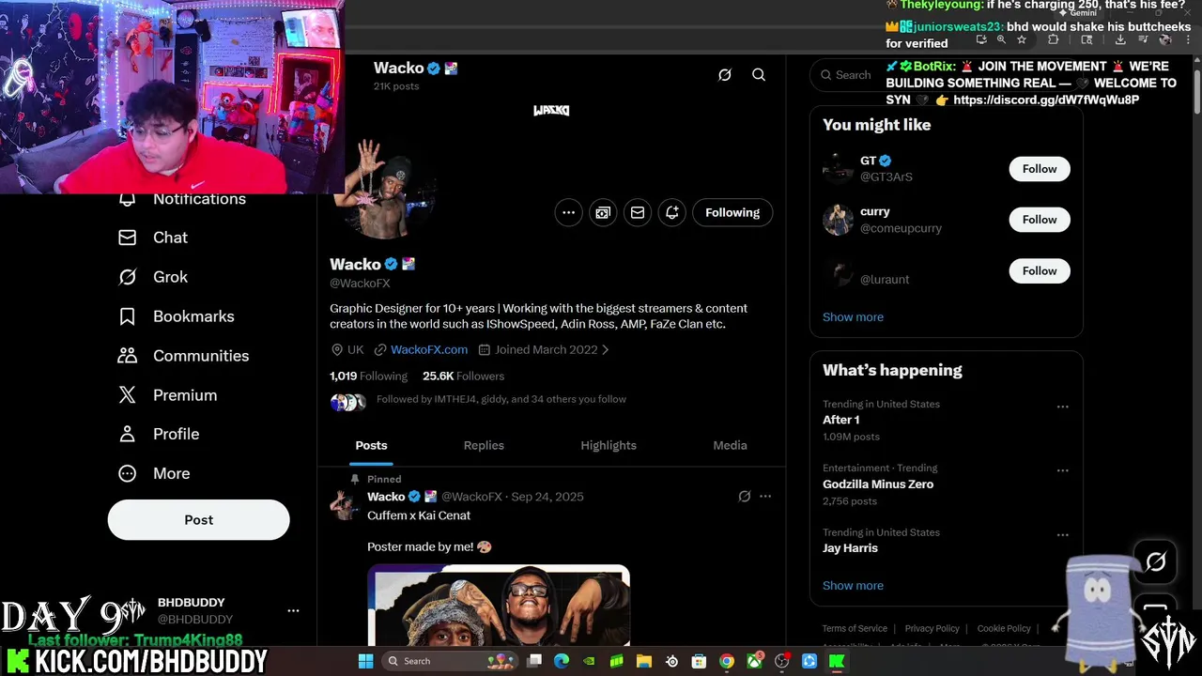Open options for Godzilla Minus Zero trend
This screenshot has width=1202, height=676.
pos(1062,470)
